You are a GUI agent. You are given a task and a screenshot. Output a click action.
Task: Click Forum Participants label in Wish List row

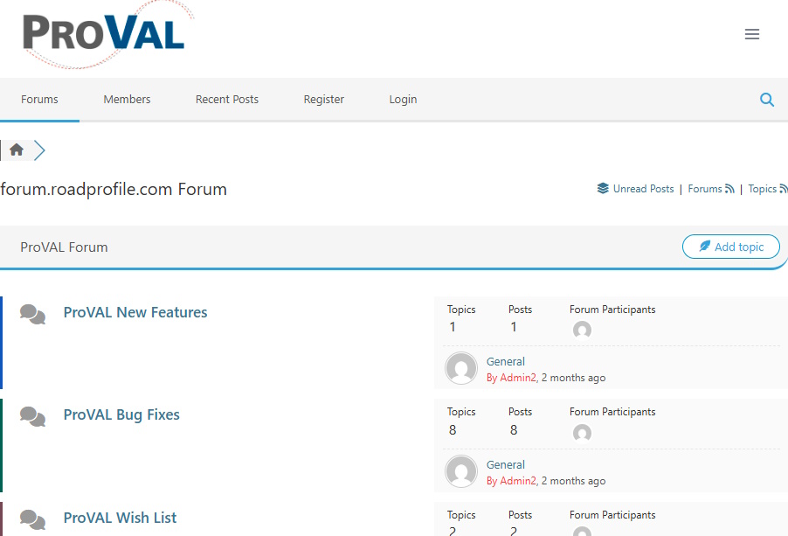[x=612, y=515]
